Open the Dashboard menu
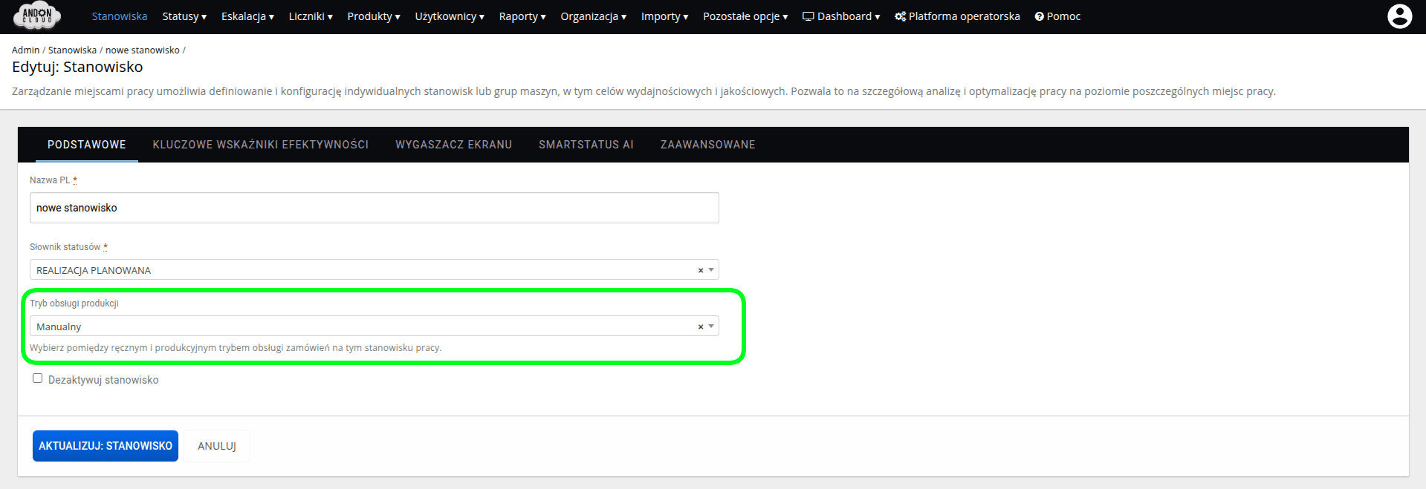Image resolution: width=1426 pixels, height=489 pixels. pos(841,16)
